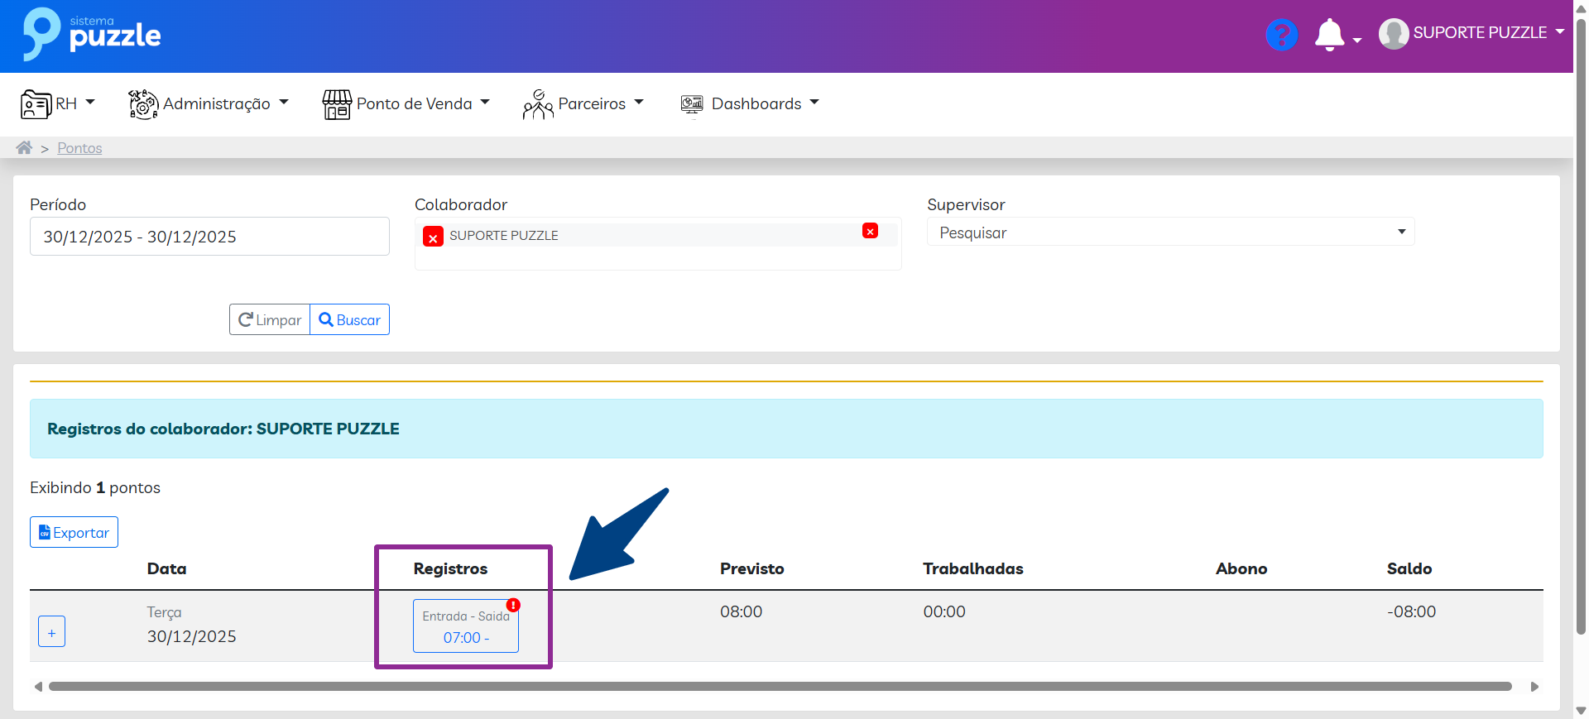Viewport: 1589px width, 719px height.
Task: Open the Parceiros menu
Action: [583, 103]
